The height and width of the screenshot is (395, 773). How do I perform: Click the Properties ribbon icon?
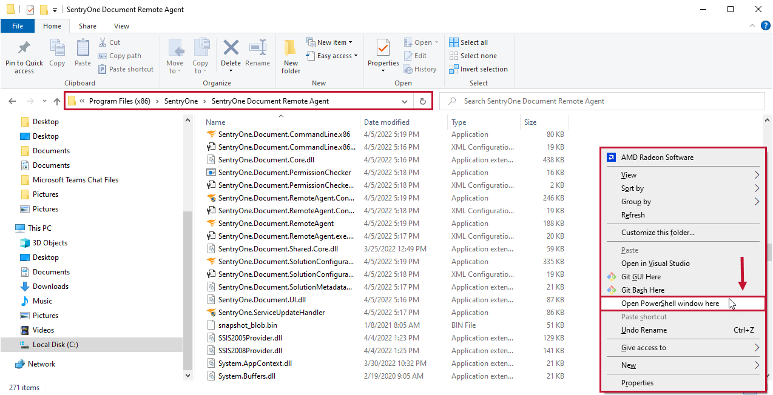coord(383,48)
